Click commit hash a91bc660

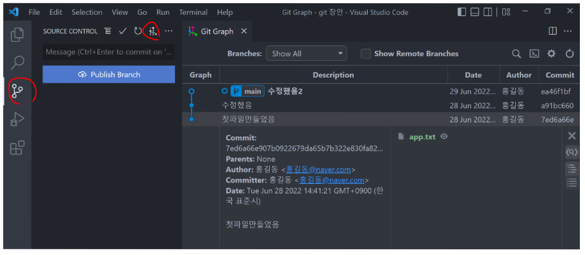tap(557, 106)
